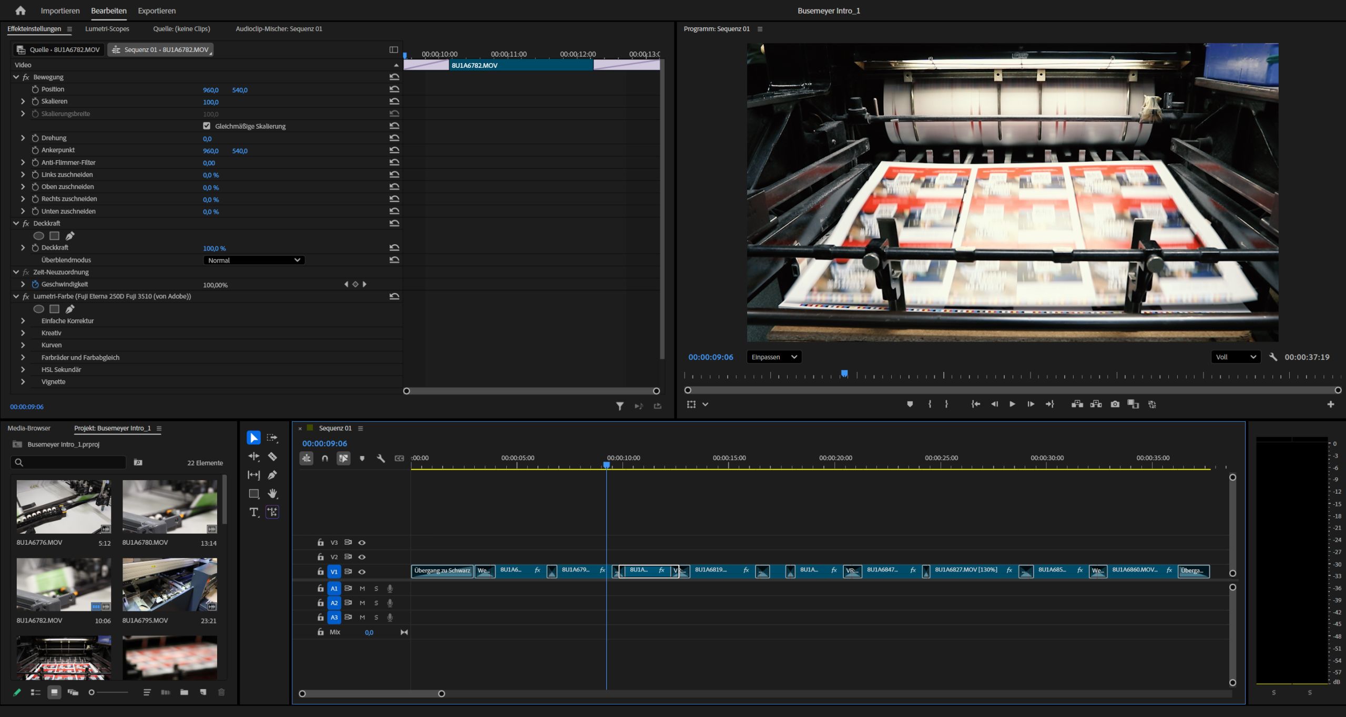This screenshot has width=1346, height=717.
Task: Click the New Bin folder icon in Project panel
Action: (x=184, y=692)
